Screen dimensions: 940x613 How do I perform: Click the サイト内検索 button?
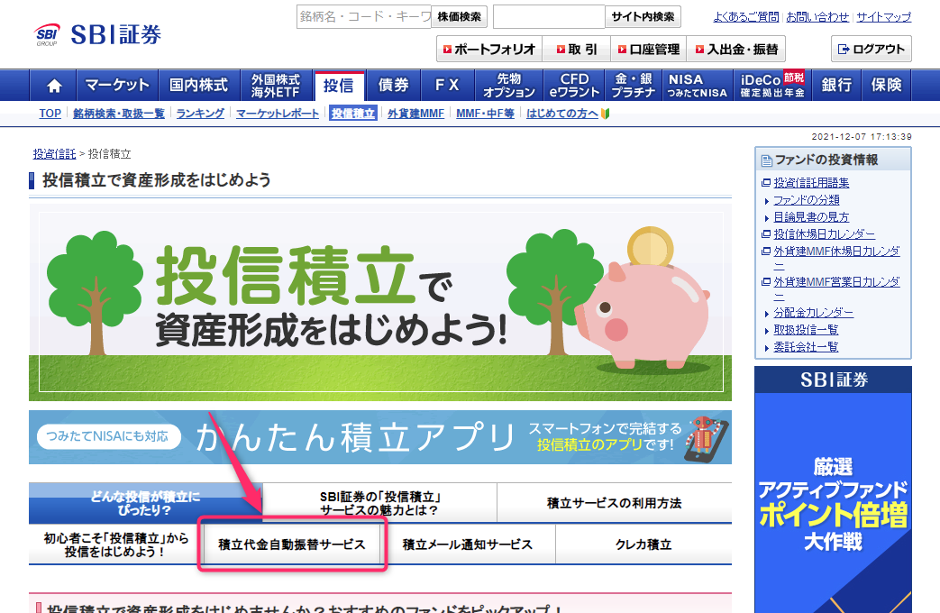click(x=643, y=17)
